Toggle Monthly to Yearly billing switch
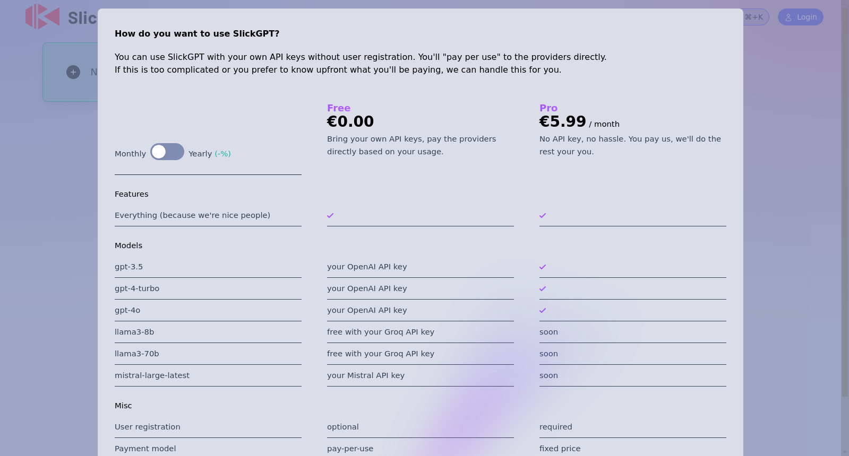This screenshot has height=456, width=849. (x=167, y=152)
